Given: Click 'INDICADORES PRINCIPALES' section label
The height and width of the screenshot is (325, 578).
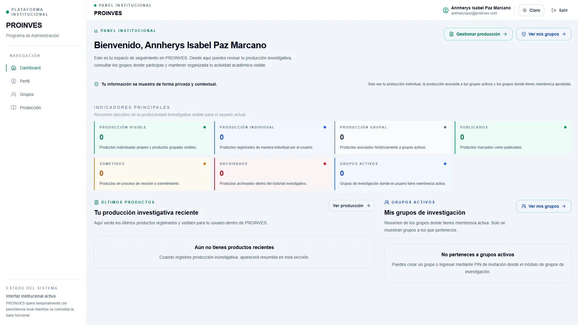Looking at the screenshot, I should (x=132, y=107).
